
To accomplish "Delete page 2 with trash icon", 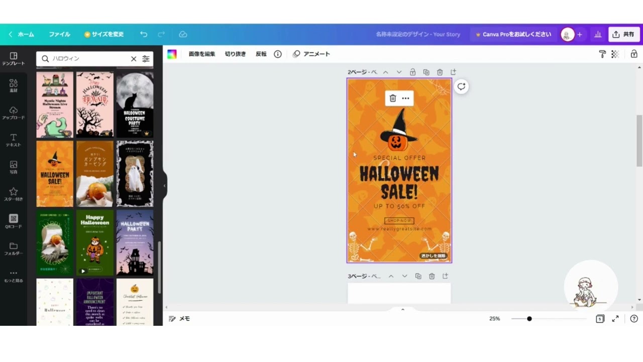I will (x=440, y=72).
